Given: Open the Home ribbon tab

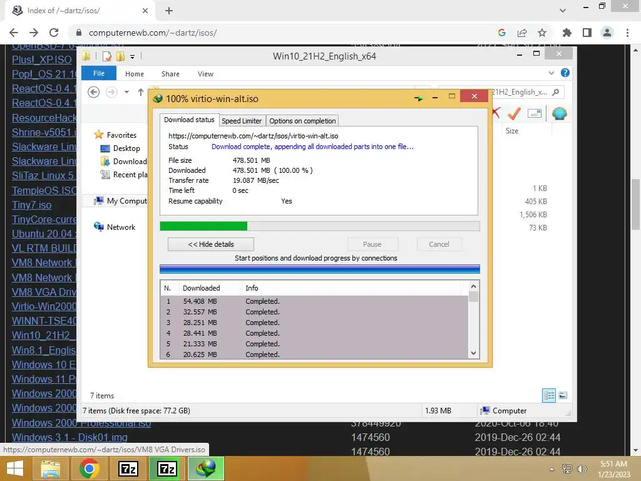Looking at the screenshot, I should coord(135,74).
